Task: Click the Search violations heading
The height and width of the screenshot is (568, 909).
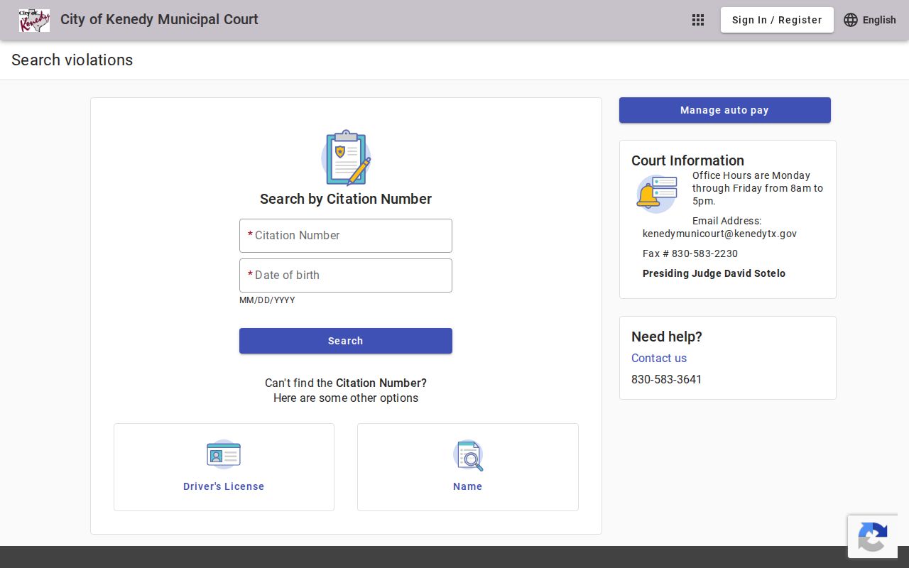Action: 72,60
